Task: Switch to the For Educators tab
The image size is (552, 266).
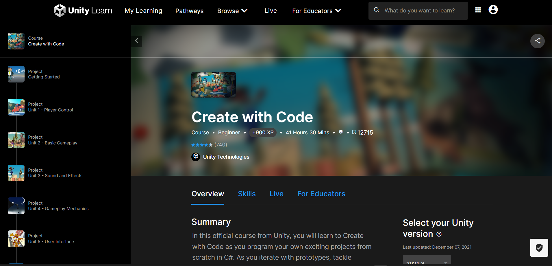Action: [321, 194]
